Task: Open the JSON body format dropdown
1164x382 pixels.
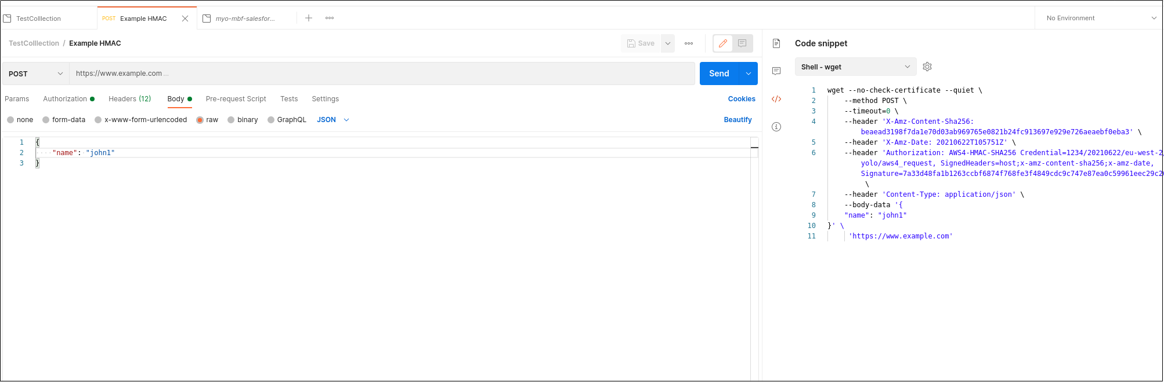Action: pos(333,120)
